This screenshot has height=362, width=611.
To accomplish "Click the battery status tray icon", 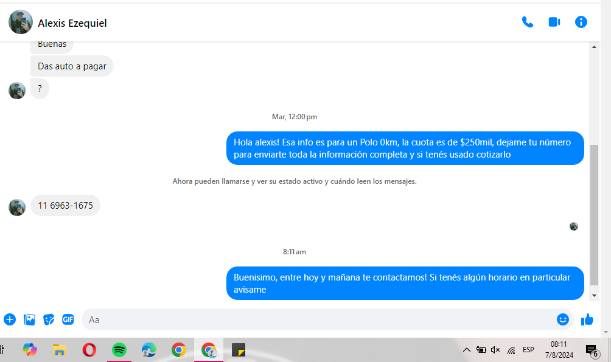I will pyautogui.click(x=481, y=350).
